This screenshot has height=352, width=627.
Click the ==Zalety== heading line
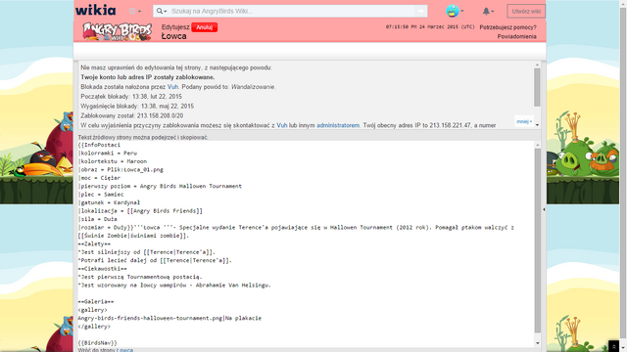tap(94, 243)
